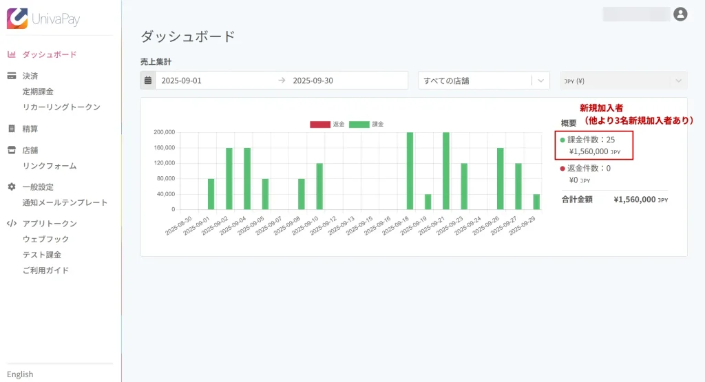Click the 店舗 store icon
This screenshot has width=705, height=382.
(x=11, y=150)
